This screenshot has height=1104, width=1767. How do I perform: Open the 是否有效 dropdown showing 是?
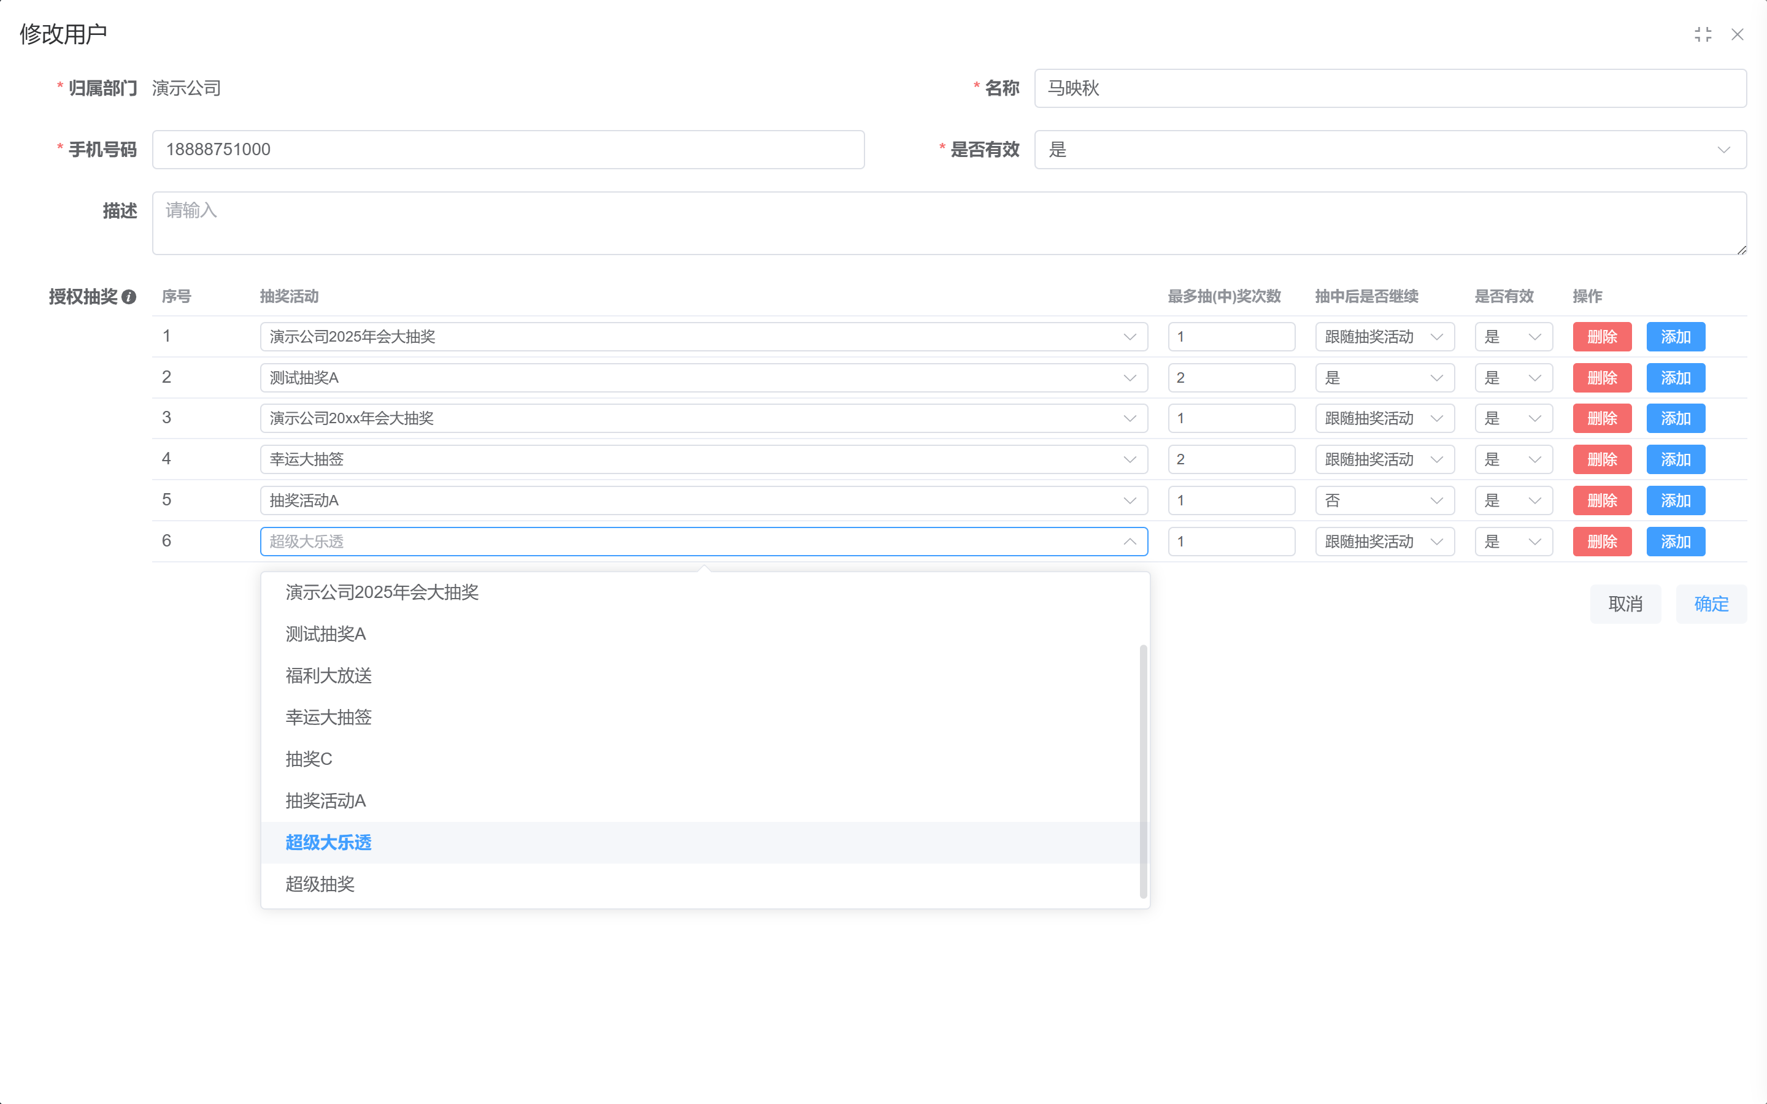1723,150
